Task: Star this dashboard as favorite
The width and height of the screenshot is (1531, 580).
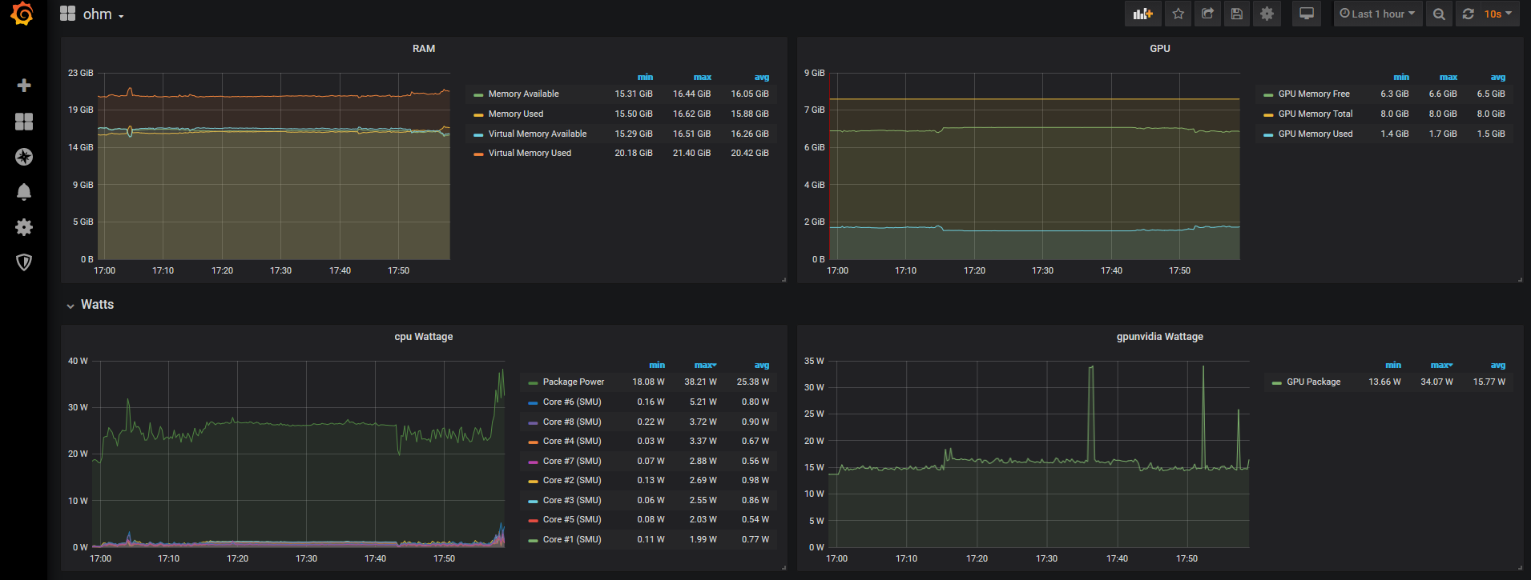Action: 1178,14
